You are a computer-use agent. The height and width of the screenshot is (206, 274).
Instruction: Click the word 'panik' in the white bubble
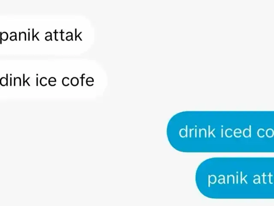pyautogui.click(x=20, y=36)
